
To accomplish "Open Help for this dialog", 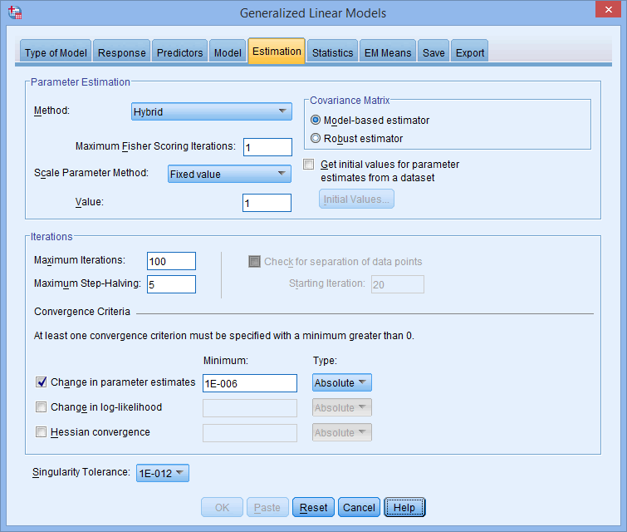I will (404, 507).
